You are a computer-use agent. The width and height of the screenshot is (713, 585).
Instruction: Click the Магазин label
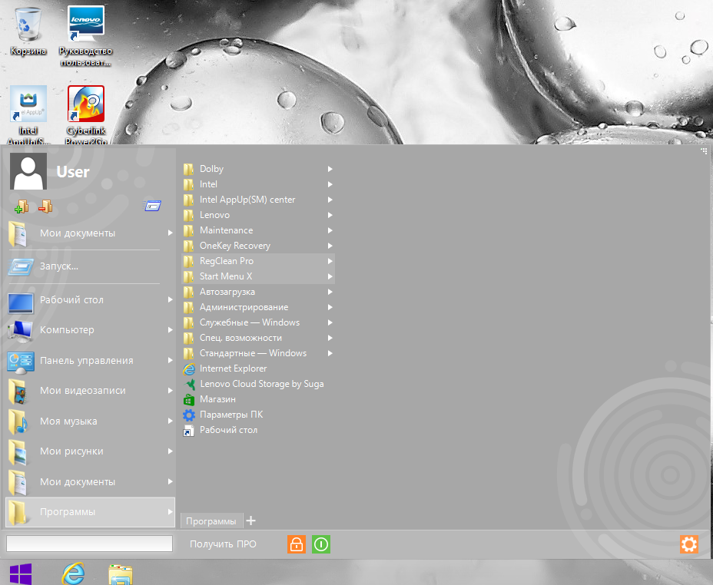(217, 399)
